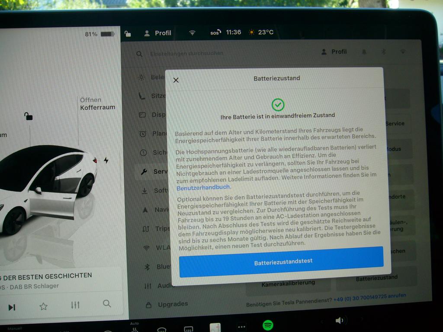Open the Display settings menu
Viewport: 443px width, 332px height.
(x=152, y=115)
